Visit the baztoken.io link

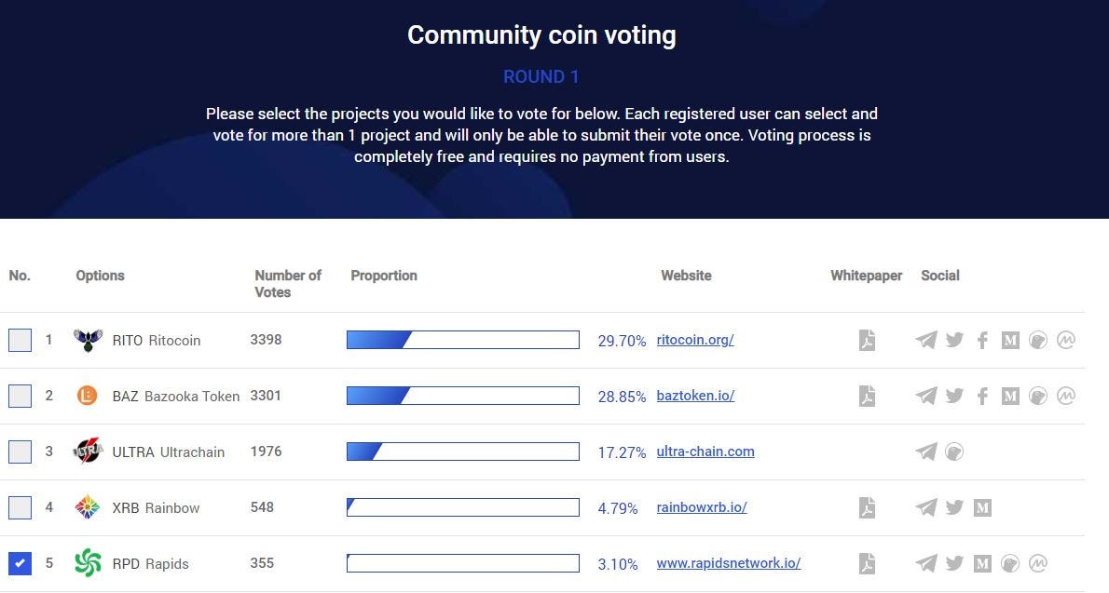[x=695, y=396]
